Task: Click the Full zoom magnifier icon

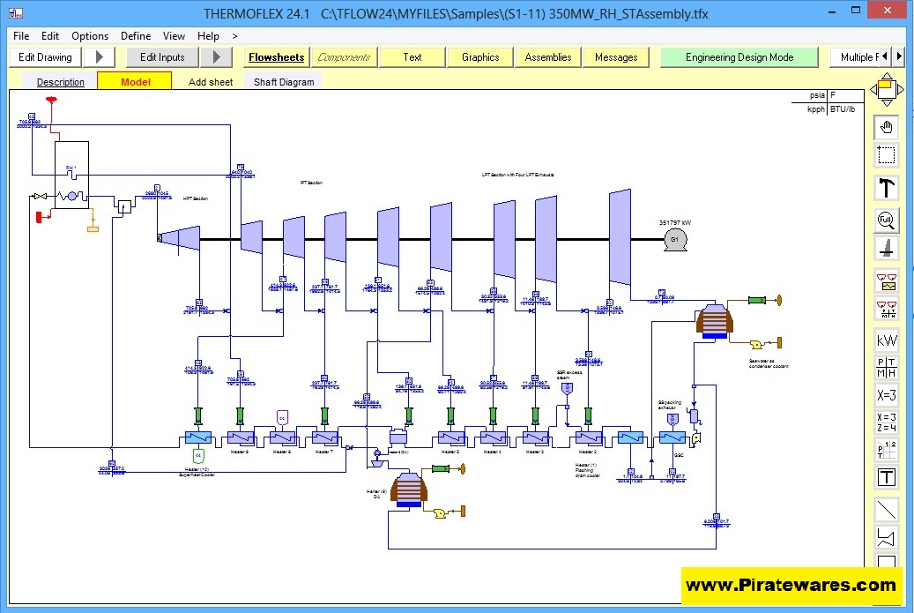Action: 886,219
